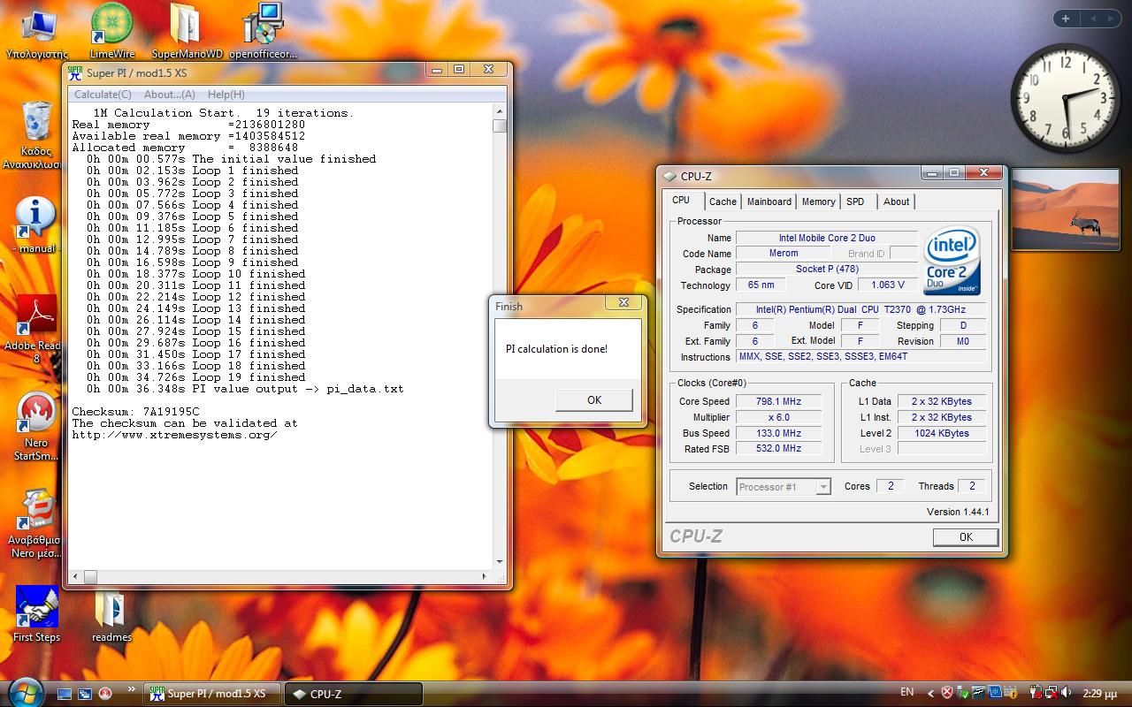This screenshot has height=707, width=1132.
Task: Click Super PI horizontal scrollbar left arrow
Action: tap(76, 577)
